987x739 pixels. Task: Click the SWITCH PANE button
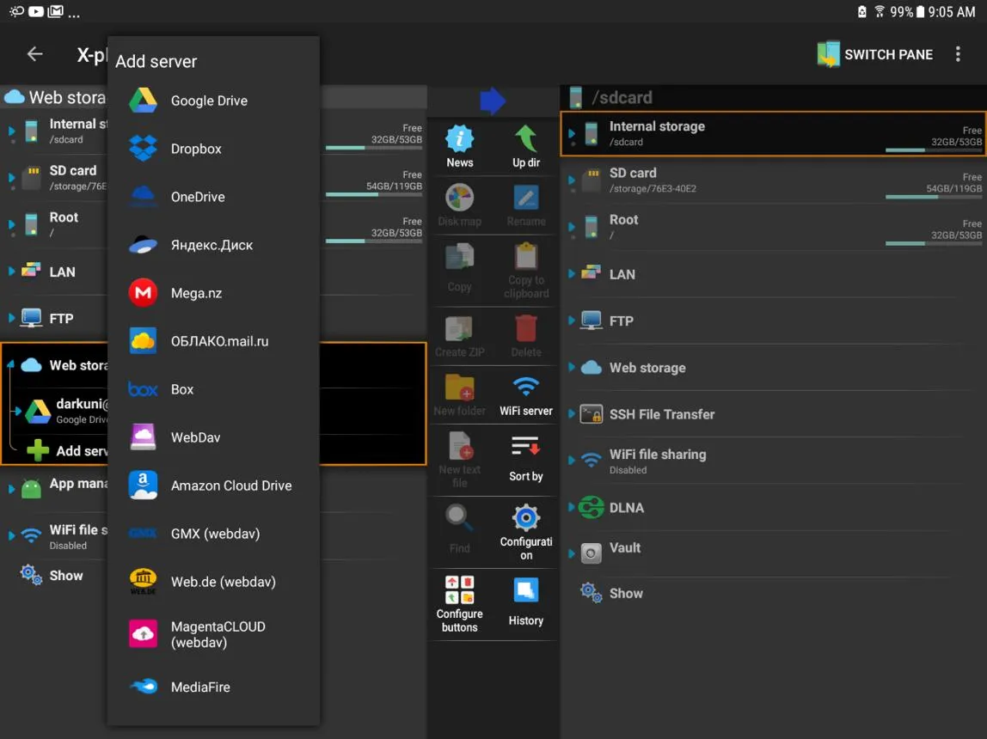(x=875, y=55)
